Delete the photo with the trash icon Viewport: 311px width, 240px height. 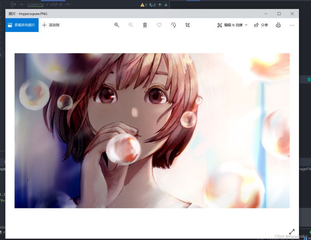145,25
